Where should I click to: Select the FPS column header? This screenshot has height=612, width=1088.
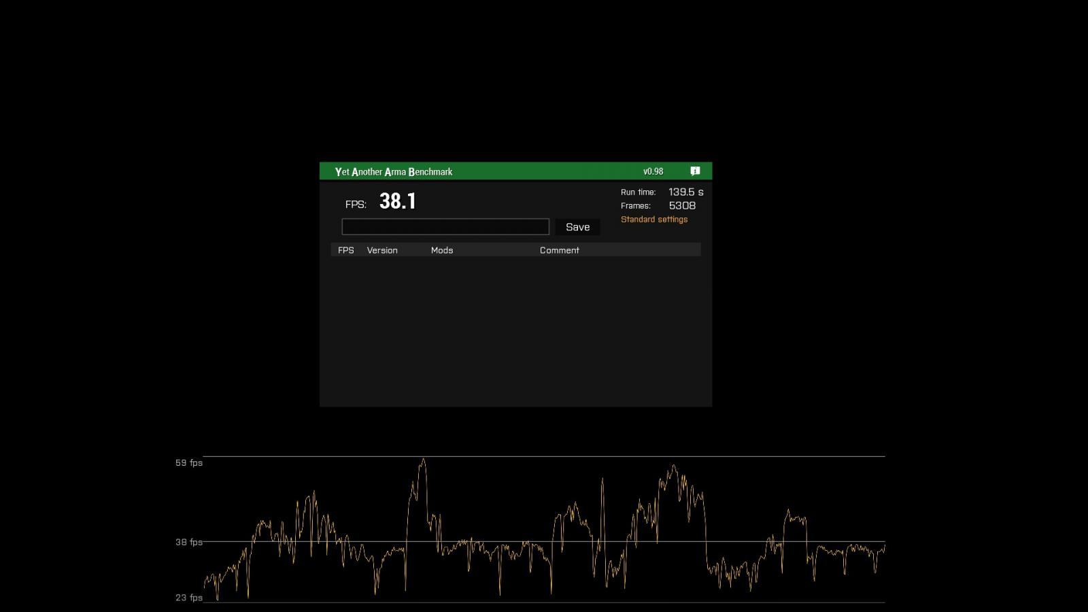tap(346, 250)
